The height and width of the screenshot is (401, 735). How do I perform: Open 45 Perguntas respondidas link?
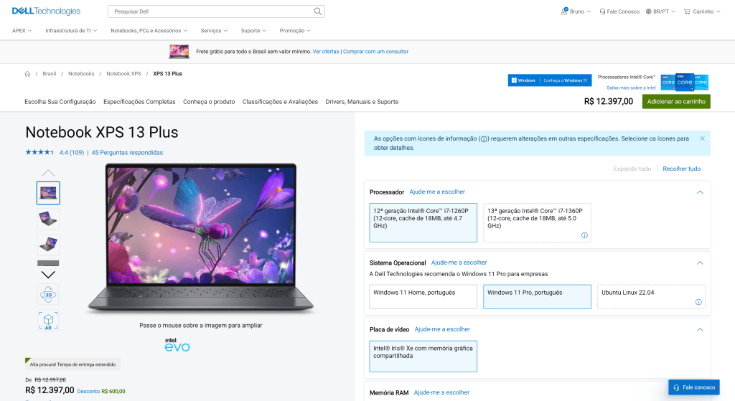[x=127, y=153]
